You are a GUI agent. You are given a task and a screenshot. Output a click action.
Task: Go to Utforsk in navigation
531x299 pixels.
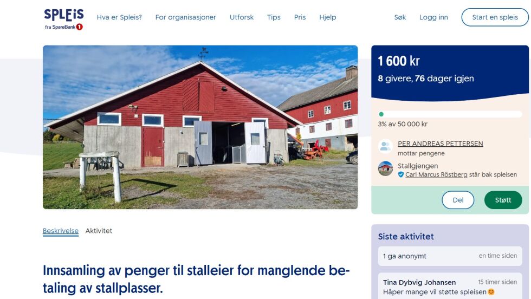242,17
